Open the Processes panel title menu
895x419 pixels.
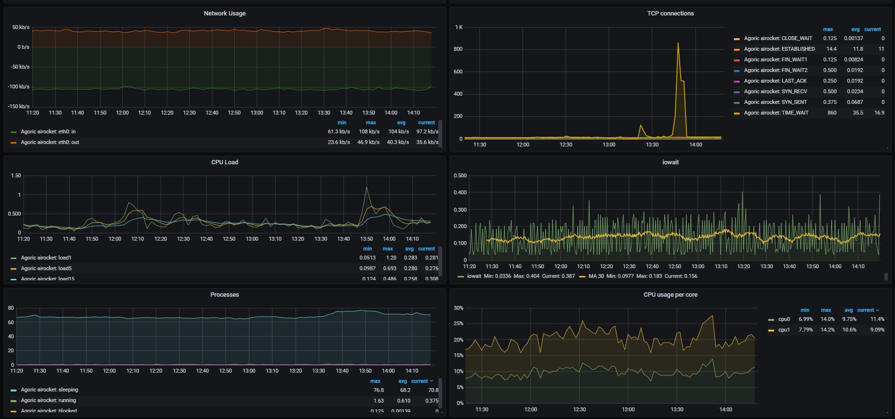point(224,295)
